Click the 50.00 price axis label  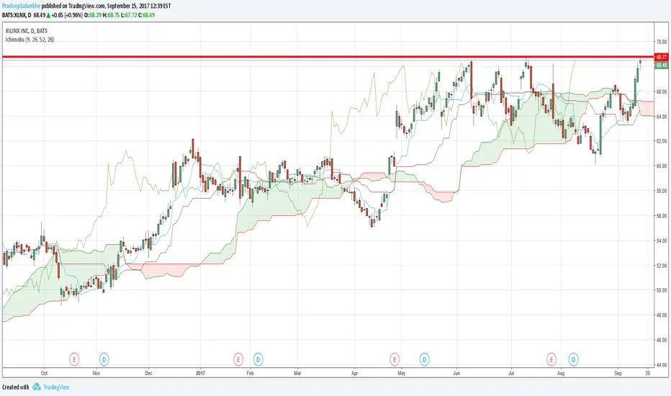(x=662, y=290)
